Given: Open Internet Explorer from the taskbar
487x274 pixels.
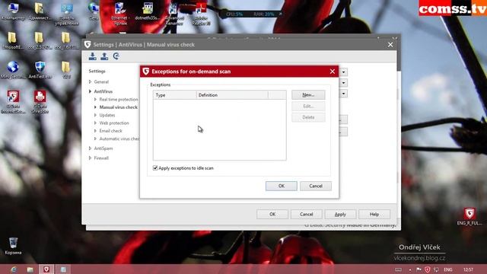Looking at the screenshot, I should click(x=14, y=269).
